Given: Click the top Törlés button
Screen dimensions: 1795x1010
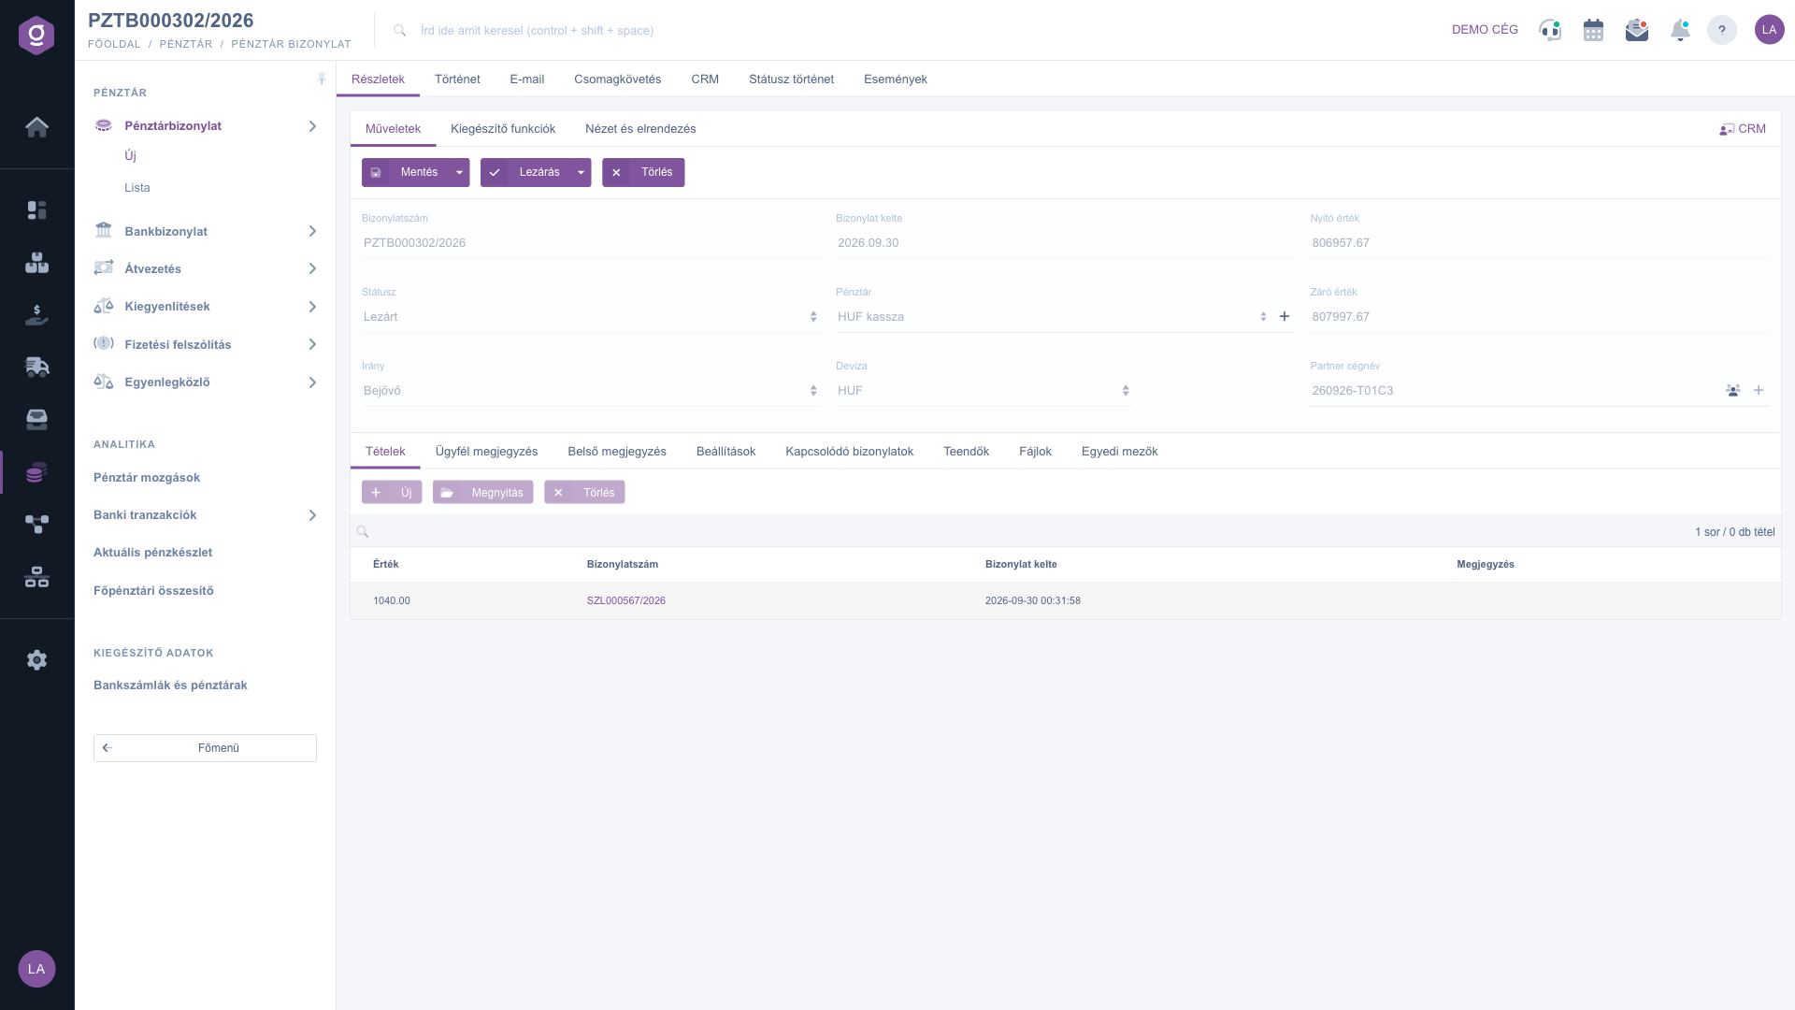Looking at the screenshot, I should pos(643,173).
